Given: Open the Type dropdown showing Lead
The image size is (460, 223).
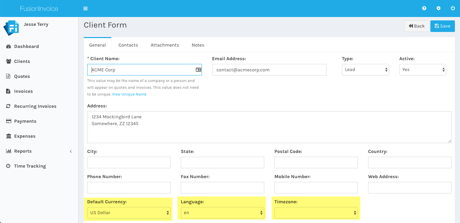Looking at the screenshot, I should [365, 70].
